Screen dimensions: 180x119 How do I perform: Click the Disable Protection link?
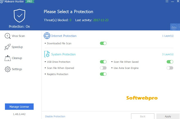click(55, 116)
